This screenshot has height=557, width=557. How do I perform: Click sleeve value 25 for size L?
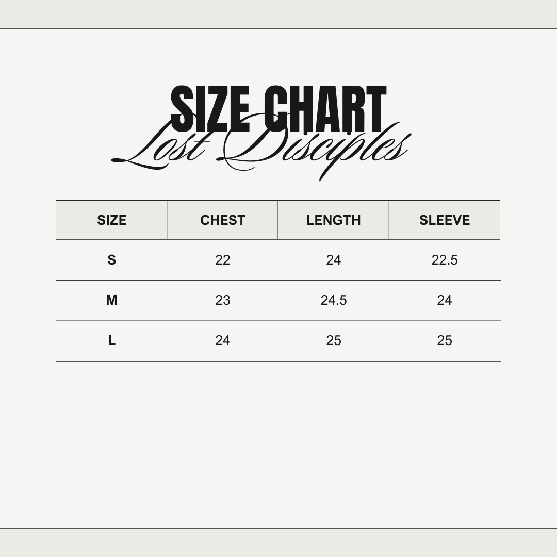[x=445, y=340]
